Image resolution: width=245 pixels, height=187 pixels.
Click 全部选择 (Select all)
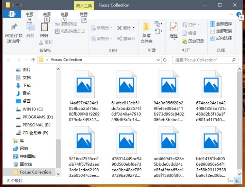click(x=221, y=24)
